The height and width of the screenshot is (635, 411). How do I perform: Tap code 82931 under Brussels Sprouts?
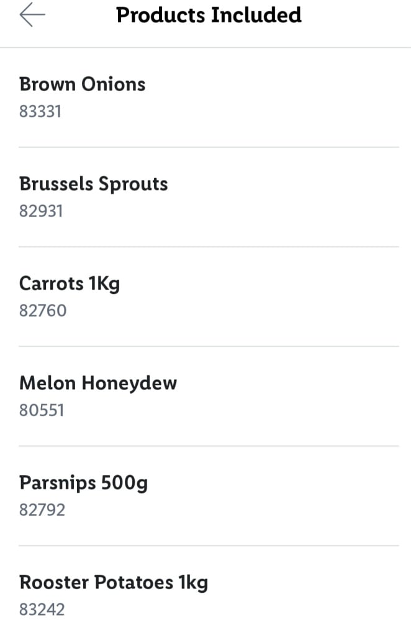[x=41, y=211]
